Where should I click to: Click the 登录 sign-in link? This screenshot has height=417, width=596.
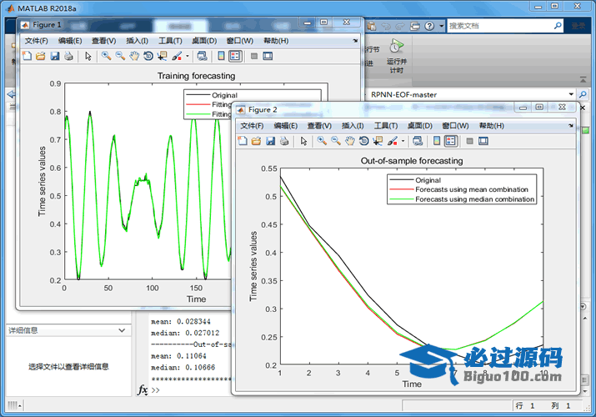tap(578, 26)
